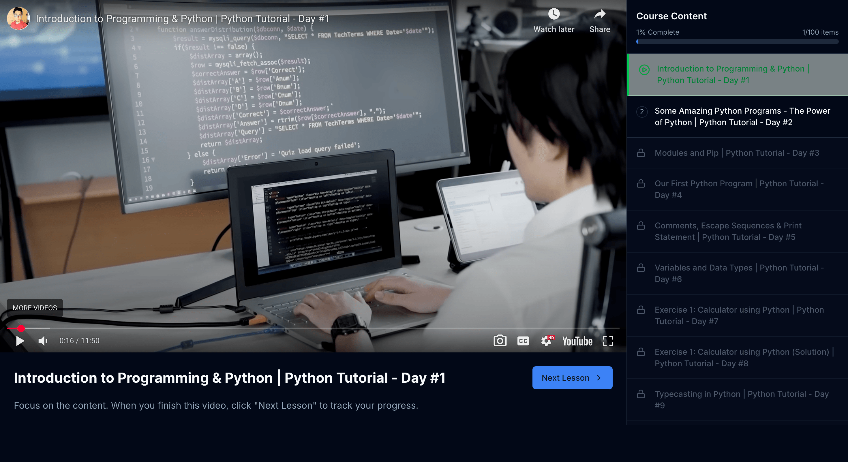Viewport: 848px width, 462px height.
Task: Click the chevron on the Next Lesson button
Action: pos(599,378)
